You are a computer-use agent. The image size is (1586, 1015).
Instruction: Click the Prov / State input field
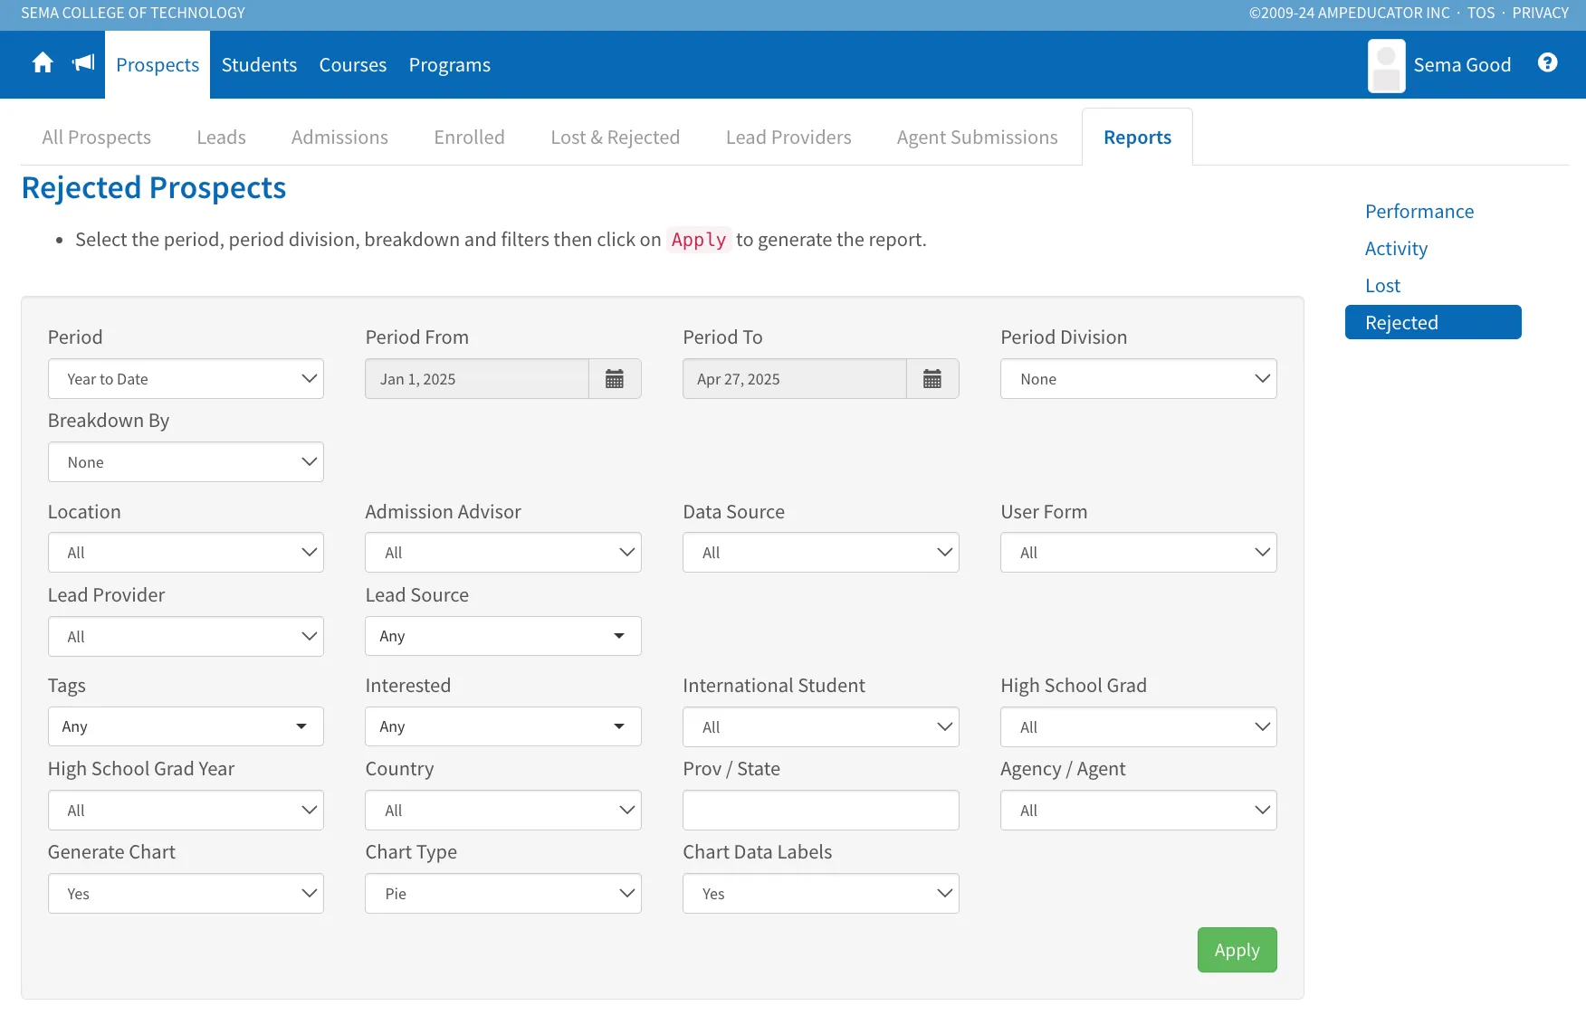click(821, 811)
